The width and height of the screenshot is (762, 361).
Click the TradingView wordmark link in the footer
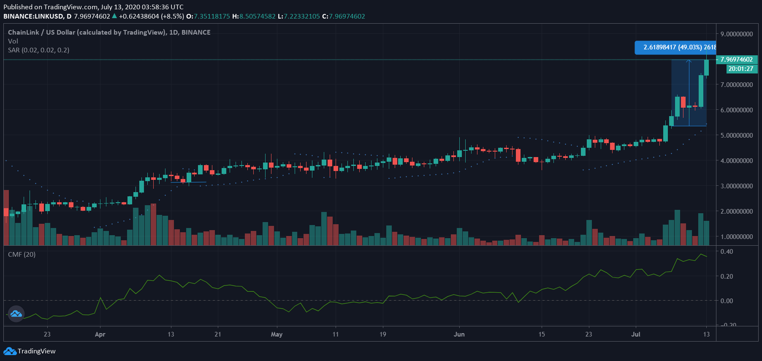[x=36, y=351]
